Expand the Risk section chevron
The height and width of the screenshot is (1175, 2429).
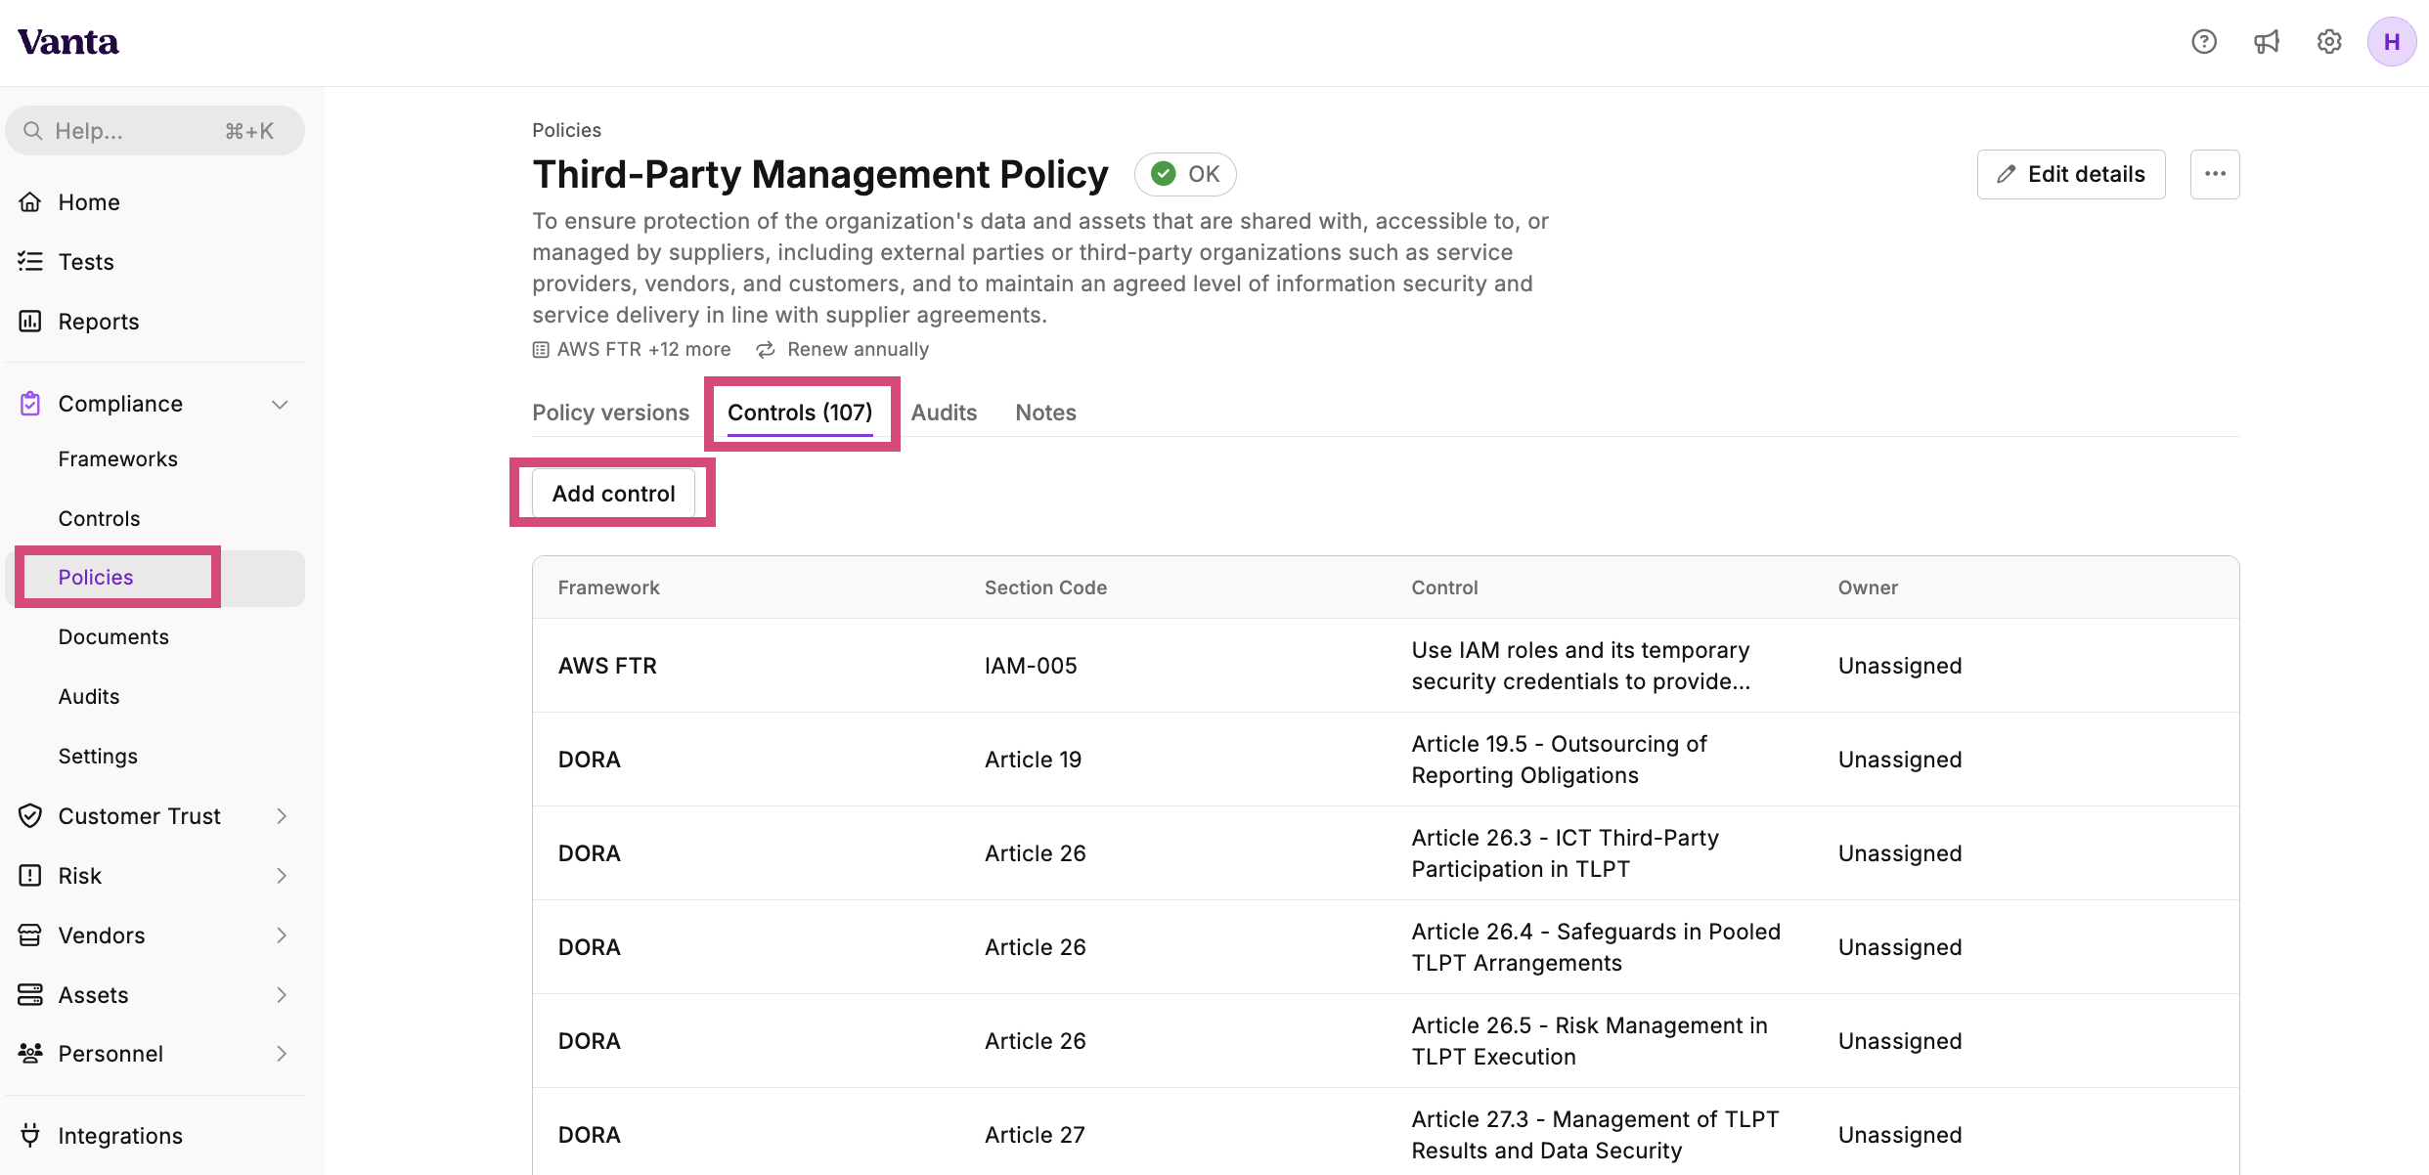point(282,876)
